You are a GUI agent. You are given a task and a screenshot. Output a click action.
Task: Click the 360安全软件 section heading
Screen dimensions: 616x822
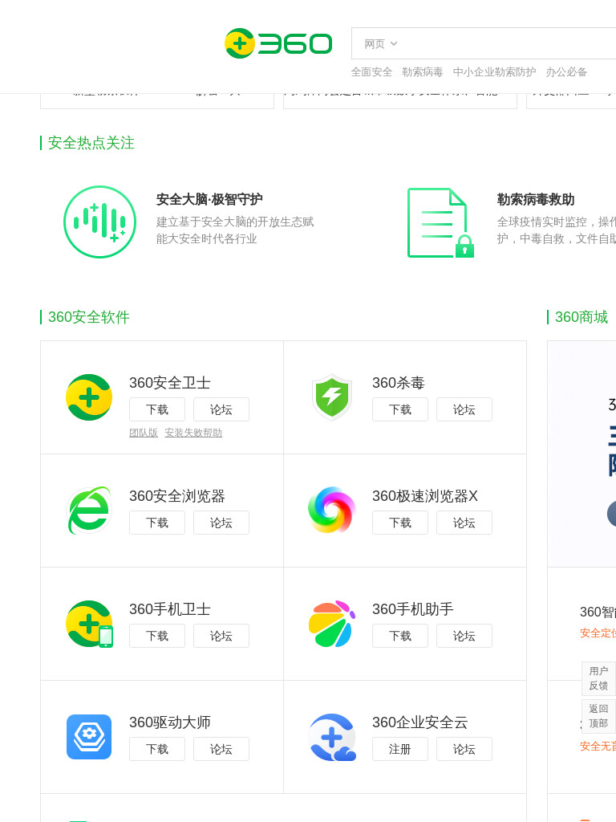pyautogui.click(x=88, y=316)
